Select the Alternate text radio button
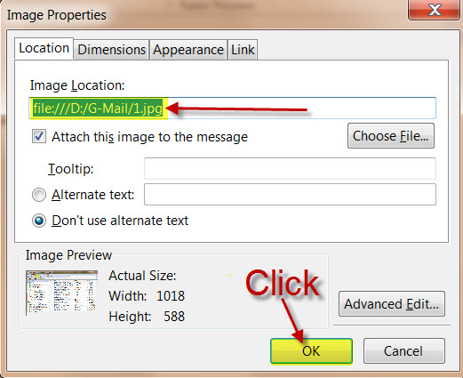The height and width of the screenshot is (378, 463). point(39,195)
